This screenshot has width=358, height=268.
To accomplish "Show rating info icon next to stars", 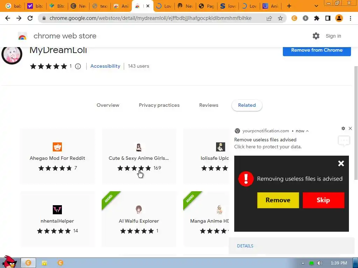I will (x=78, y=66).
